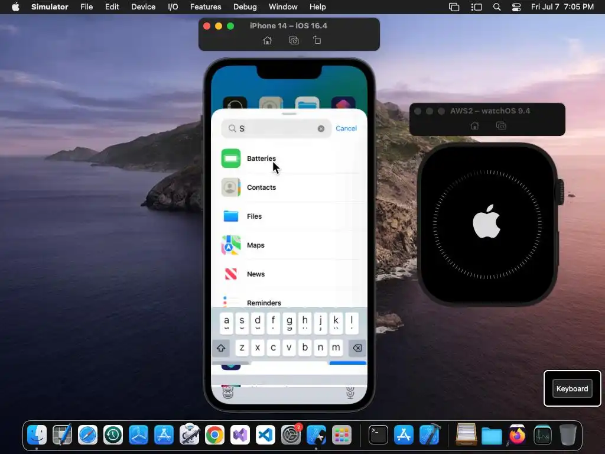Open Time Machine from the Dock
This screenshot has height=454, width=605.
(113, 435)
